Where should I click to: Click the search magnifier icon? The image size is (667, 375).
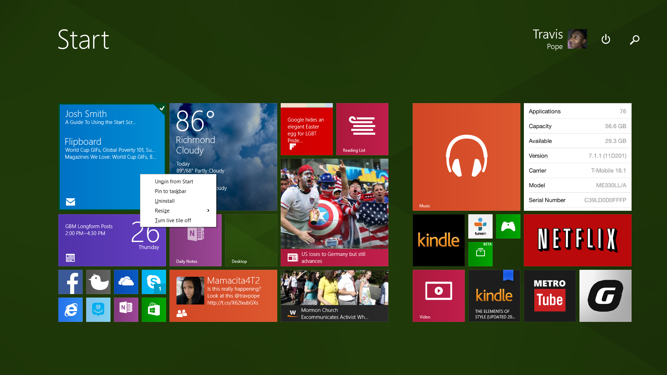coord(635,40)
